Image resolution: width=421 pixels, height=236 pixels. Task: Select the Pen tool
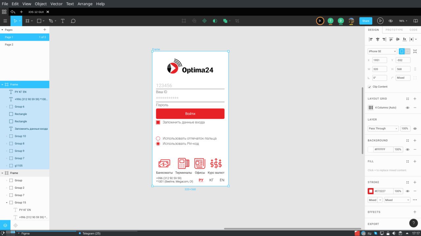click(51, 21)
